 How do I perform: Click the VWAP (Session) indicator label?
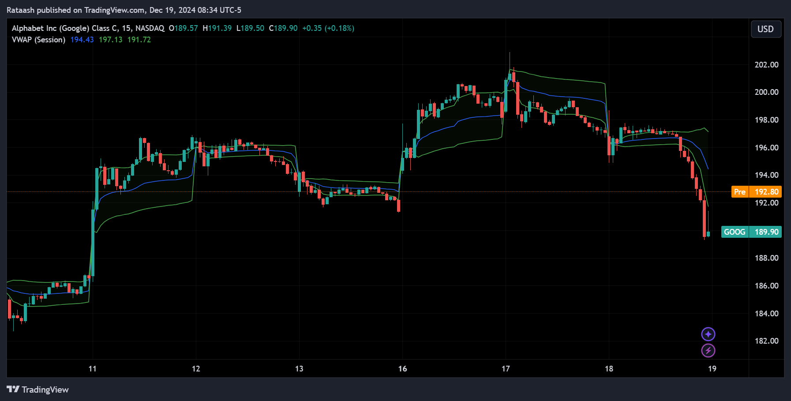click(38, 40)
